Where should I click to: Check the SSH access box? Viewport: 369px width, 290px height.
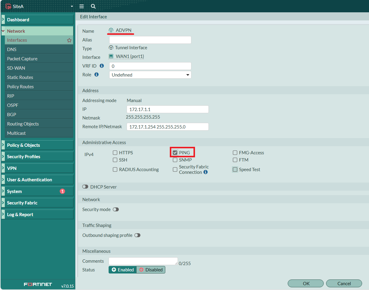115,160
